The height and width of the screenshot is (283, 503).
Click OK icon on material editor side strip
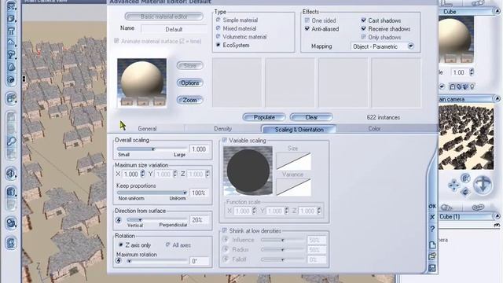click(x=432, y=206)
